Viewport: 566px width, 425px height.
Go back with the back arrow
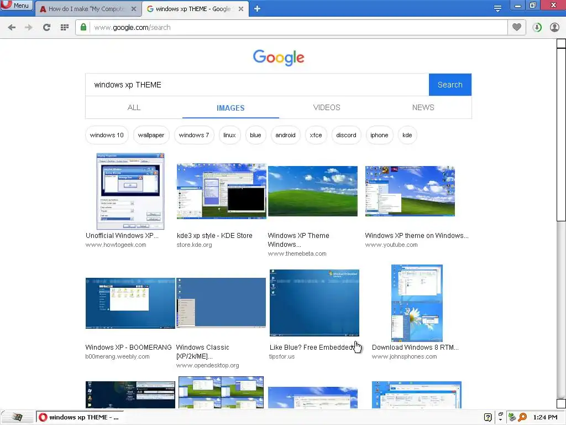pyautogui.click(x=12, y=28)
